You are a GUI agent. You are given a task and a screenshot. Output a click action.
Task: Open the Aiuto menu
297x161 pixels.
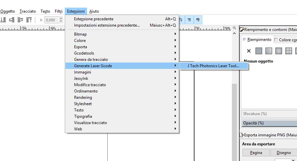(94, 11)
